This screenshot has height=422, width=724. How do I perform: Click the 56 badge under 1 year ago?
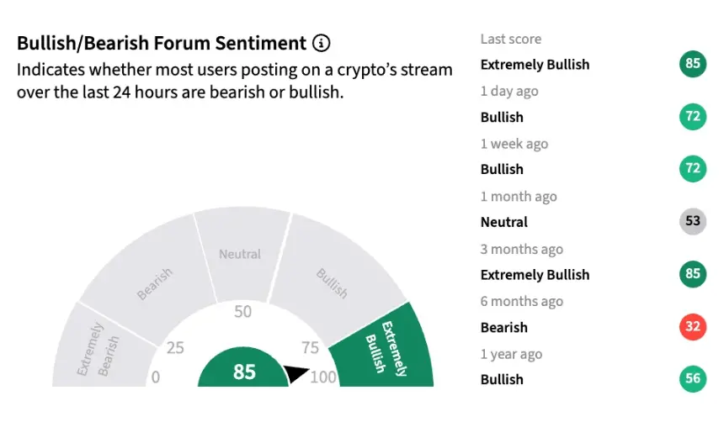[693, 378]
